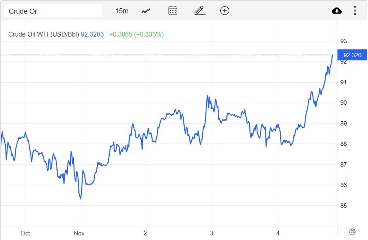Click the Crude Oil symbol search field
Viewport: 368px width, 240px height.
click(53, 11)
